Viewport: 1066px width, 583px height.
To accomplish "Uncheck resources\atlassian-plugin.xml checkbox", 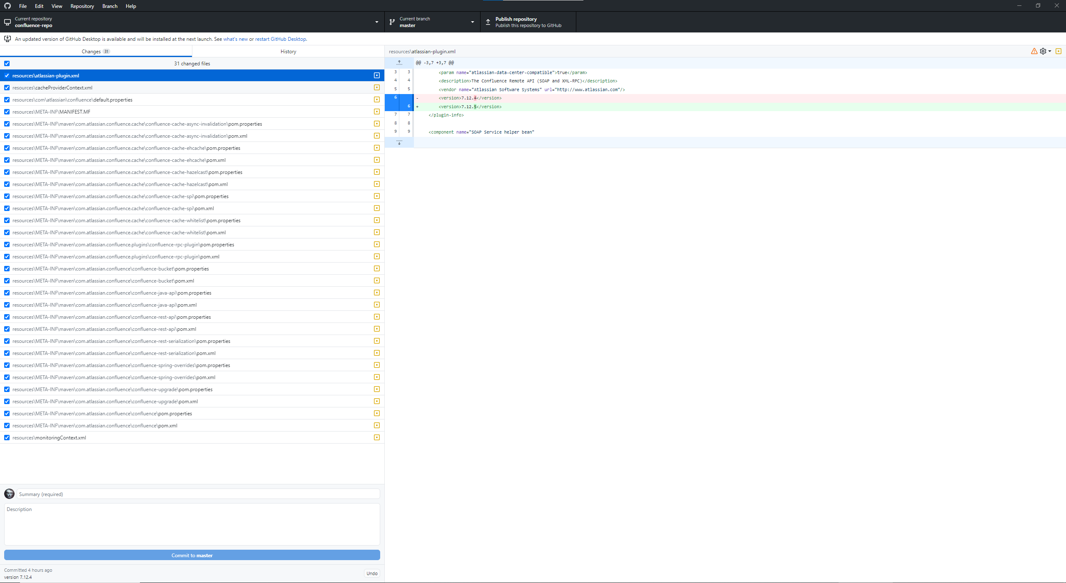I will [x=7, y=75].
